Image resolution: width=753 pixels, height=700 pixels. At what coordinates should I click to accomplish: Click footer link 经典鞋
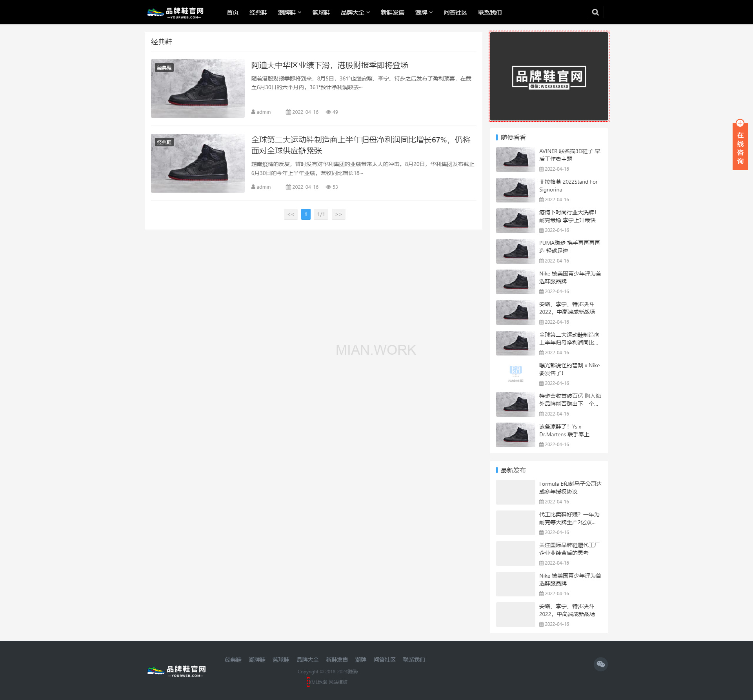(233, 660)
